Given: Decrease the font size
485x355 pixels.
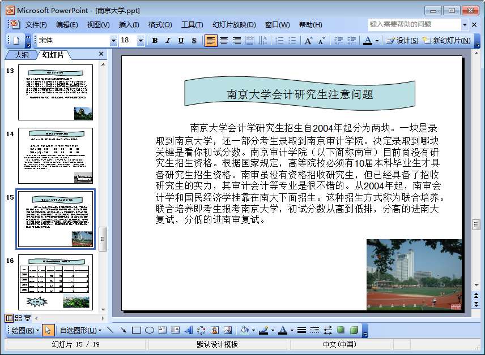Looking at the screenshot, I should click(321, 41).
